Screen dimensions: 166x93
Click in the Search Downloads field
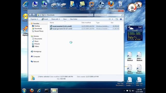[x=108, y=15]
